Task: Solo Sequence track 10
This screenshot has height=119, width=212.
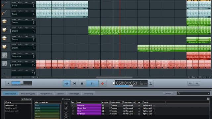Action: (14, 62)
